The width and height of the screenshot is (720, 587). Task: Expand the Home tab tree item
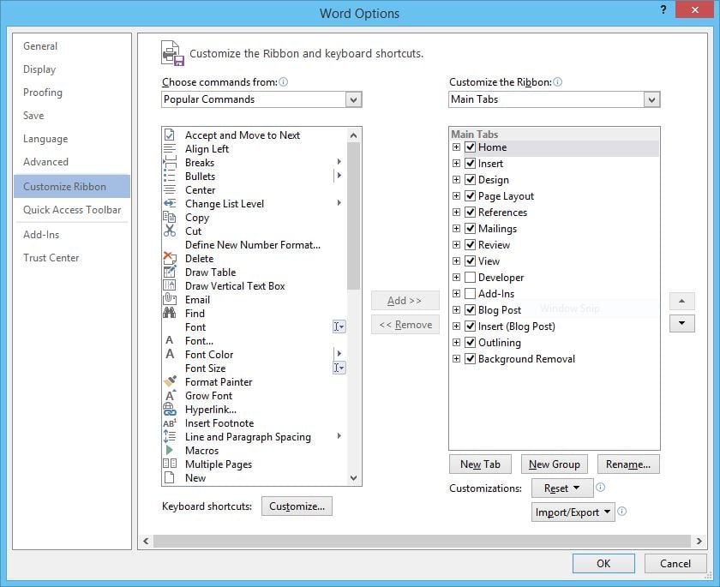point(457,147)
